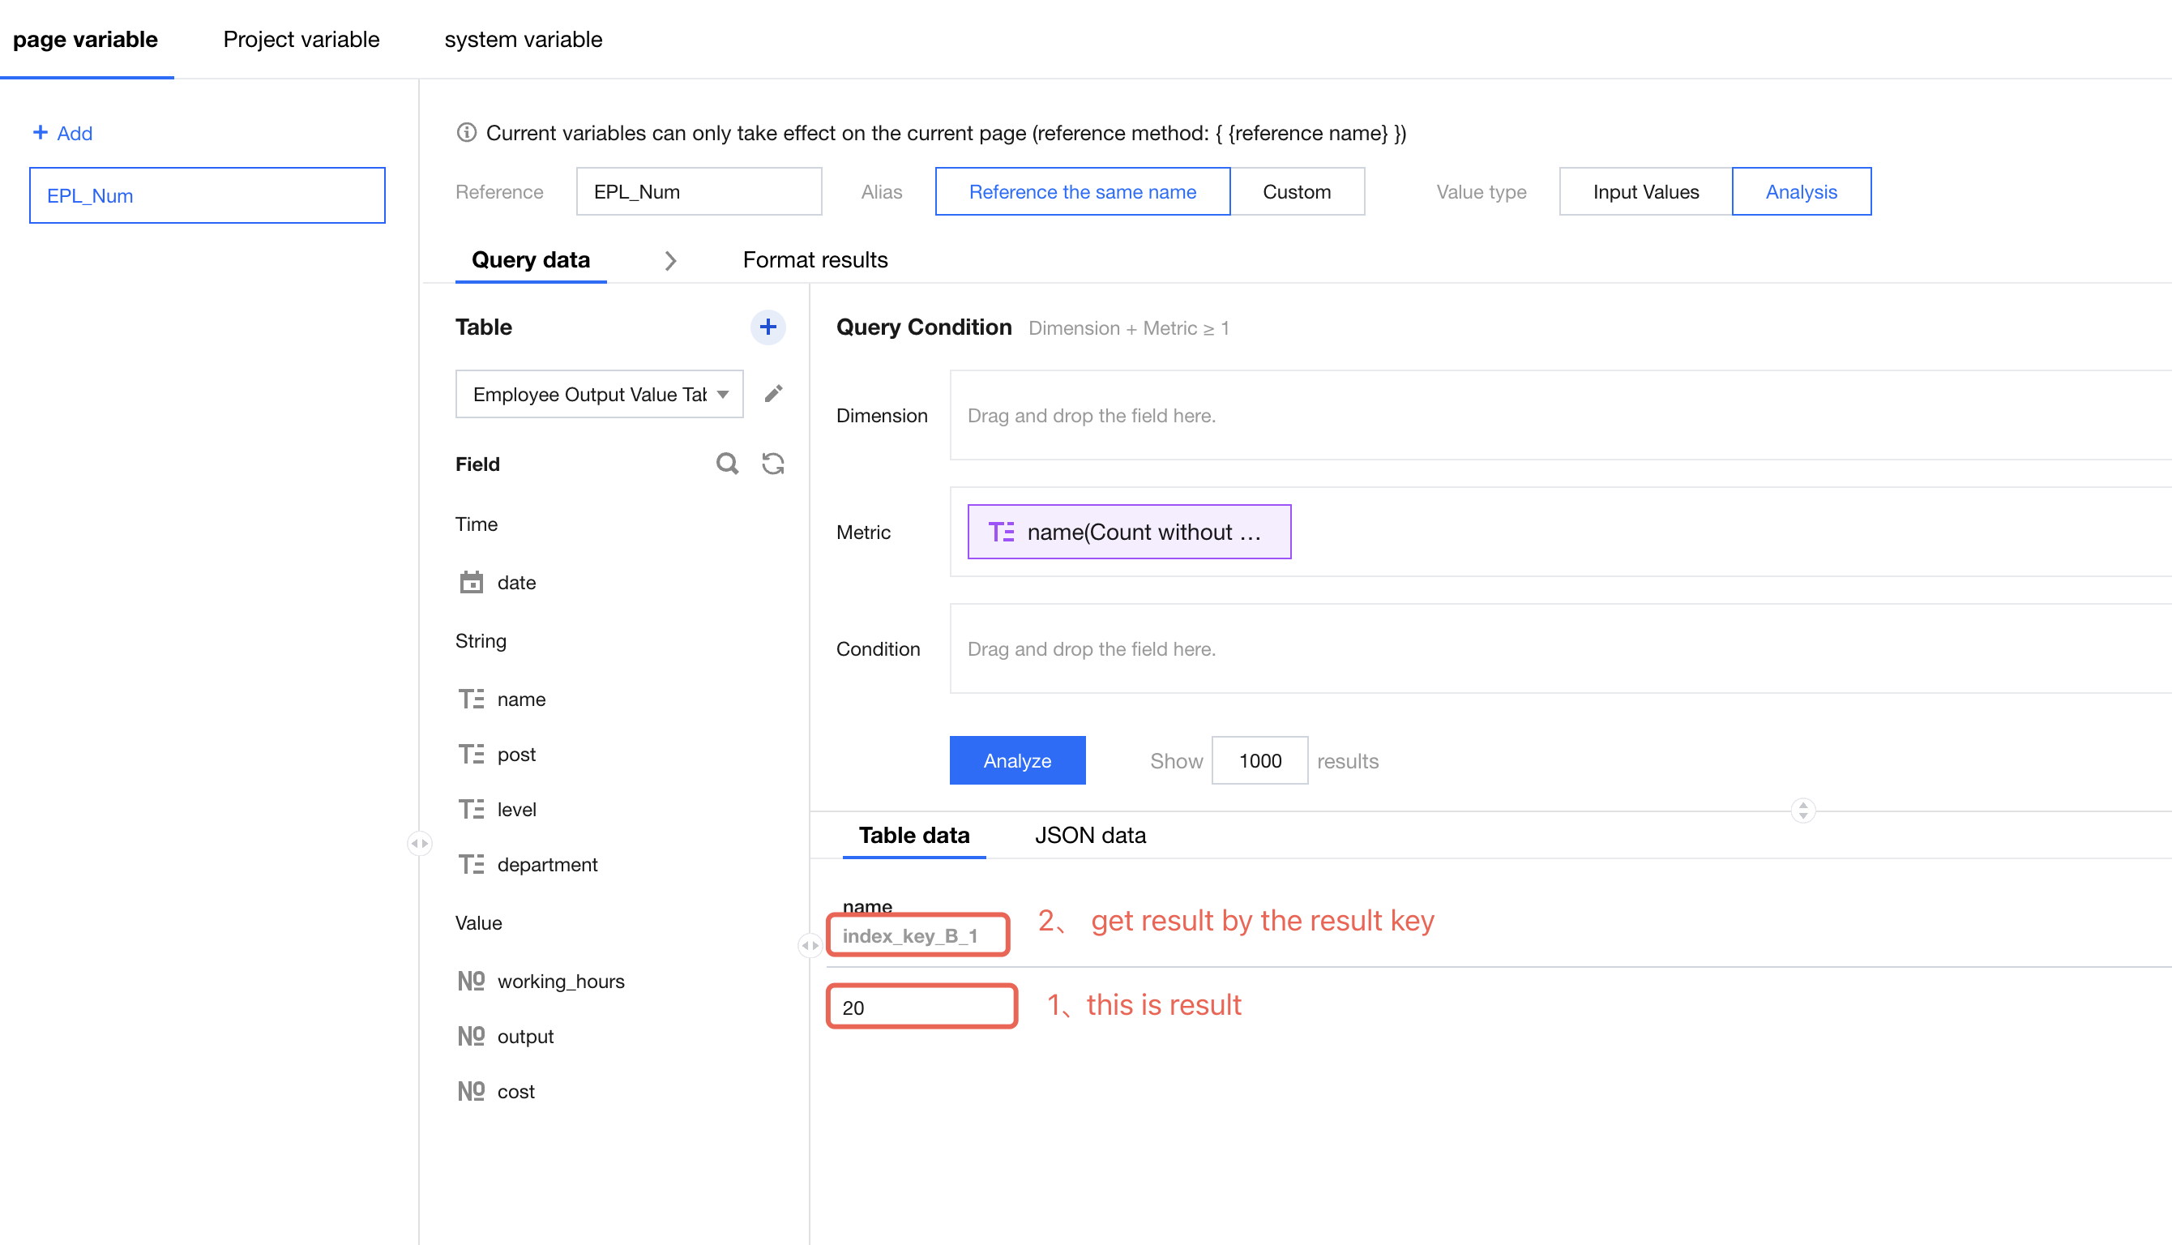
Task: Click the number-type icon next to working_hours
Action: tap(471, 981)
